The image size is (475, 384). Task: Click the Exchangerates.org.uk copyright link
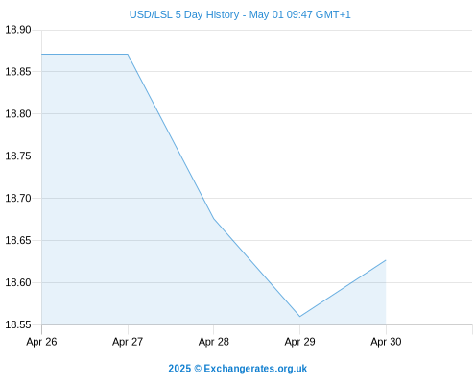pyautogui.click(x=238, y=369)
